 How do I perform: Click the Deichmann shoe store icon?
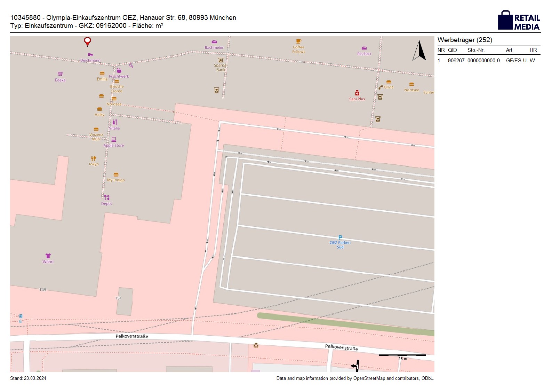[90, 55]
